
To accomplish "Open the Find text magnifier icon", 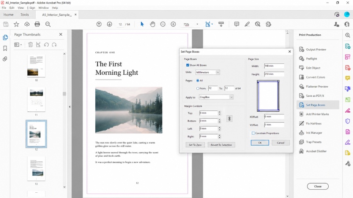I will (x=48, y=24).
